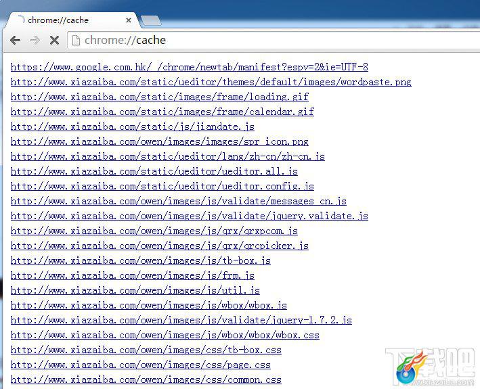Open the qrcpicker.js cache link

pyautogui.click(x=160, y=246)
